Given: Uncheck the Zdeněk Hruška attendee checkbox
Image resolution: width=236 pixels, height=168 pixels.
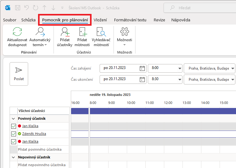Looking at the screenshot, I should coord(14,134).
